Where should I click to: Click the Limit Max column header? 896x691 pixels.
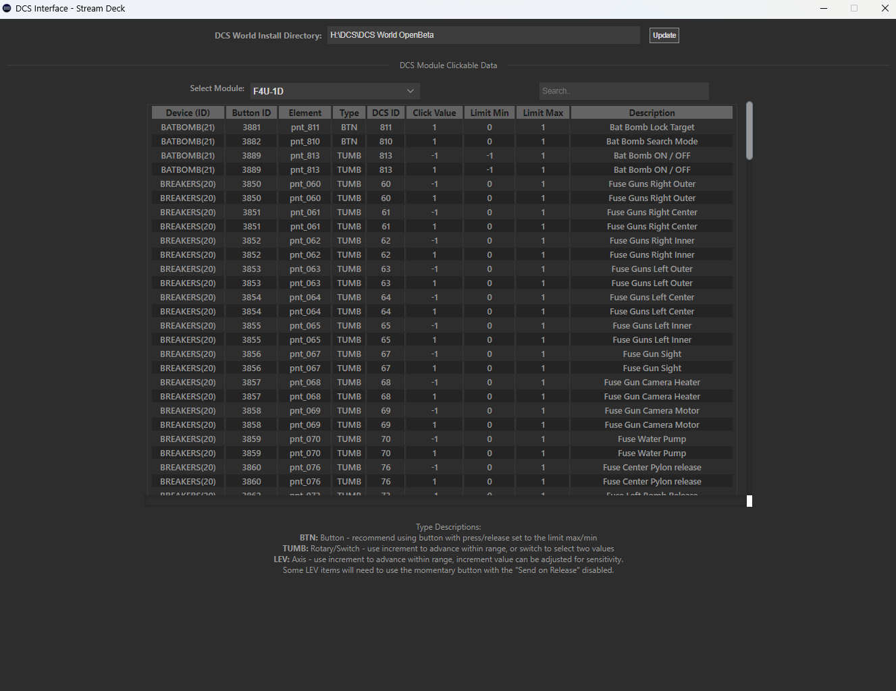point(543,113)
